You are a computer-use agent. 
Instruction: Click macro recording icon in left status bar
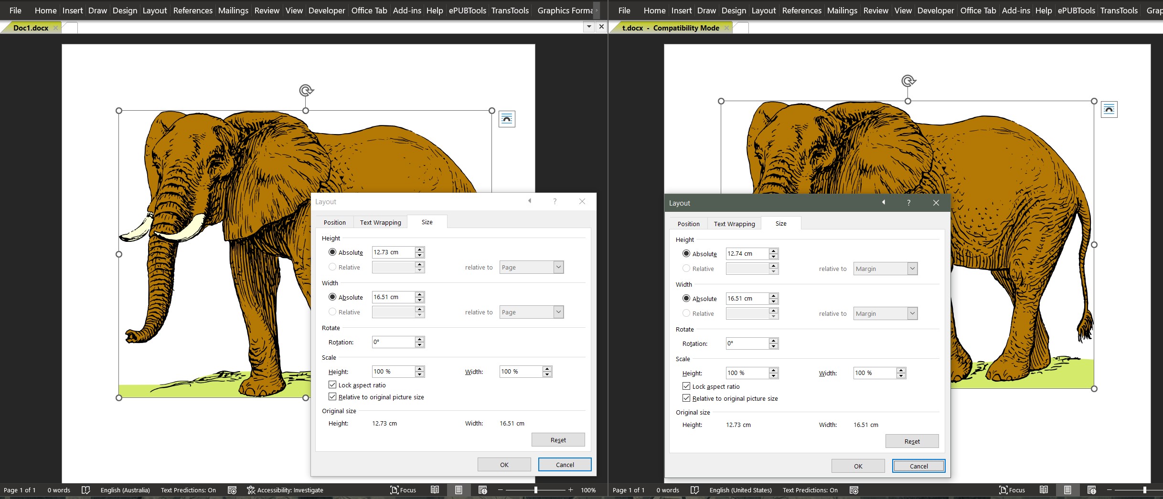point(232,490)
